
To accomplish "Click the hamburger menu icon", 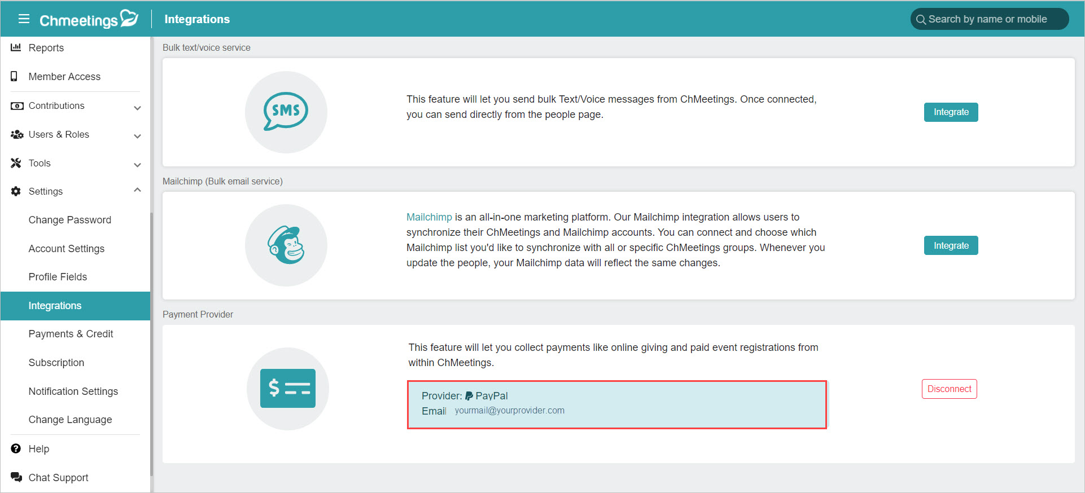I will point(24,19).
